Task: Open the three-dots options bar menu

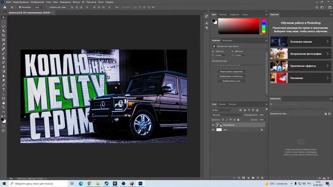Action: (x=117, y=7)
